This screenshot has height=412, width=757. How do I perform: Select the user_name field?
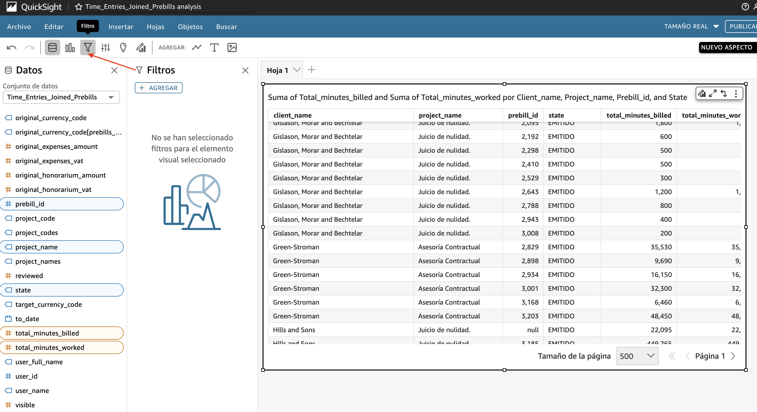point(62,391)
